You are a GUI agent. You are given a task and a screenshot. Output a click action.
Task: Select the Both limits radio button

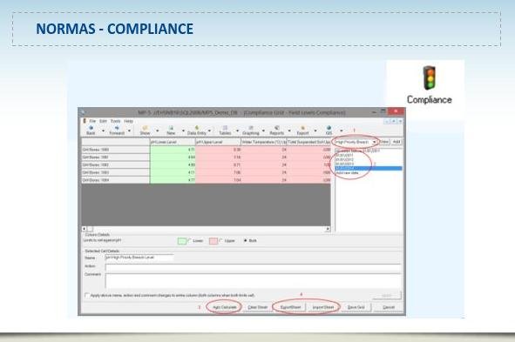point(245,241)
